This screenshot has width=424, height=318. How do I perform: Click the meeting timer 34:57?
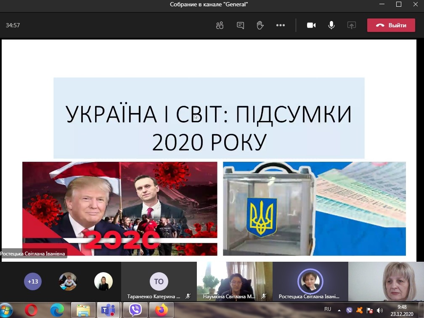coord(13,25)
